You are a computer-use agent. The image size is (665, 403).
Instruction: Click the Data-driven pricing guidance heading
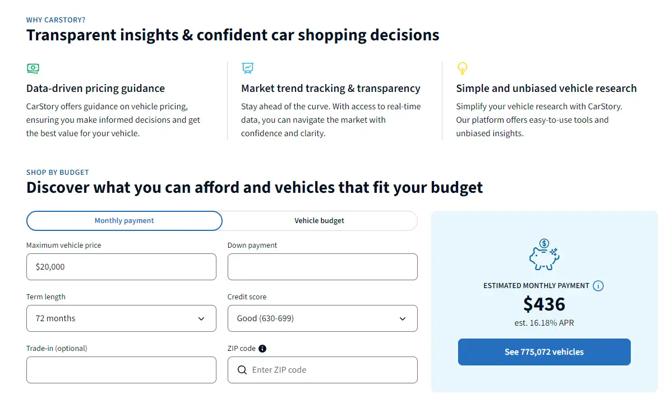95,88
